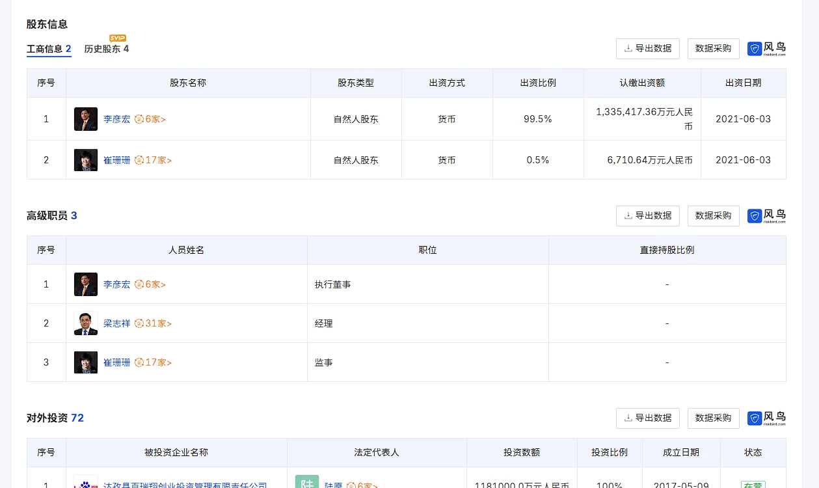Screen dimensions: 819x488
Task: Expand 梁志祥's 31家 related companies
Action: pyautogui.click(x=153, y=323)
